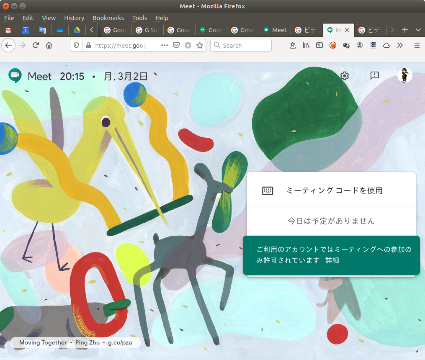Open the Firefox hamburger menu

click(417, 45)
